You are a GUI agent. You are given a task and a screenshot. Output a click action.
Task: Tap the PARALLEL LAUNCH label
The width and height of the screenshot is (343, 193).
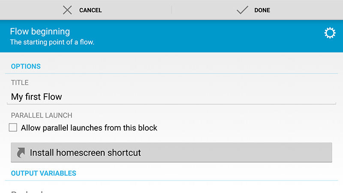pos(42,115)
